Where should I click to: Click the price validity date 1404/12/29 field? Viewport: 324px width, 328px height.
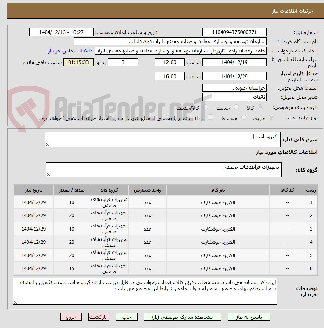[234, 77]
